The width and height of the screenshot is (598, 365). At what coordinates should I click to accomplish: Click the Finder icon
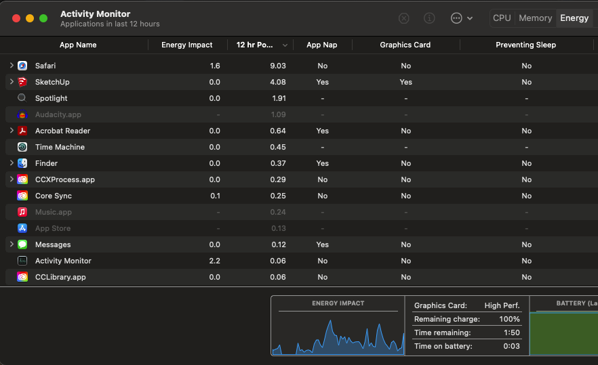point(22,163)
